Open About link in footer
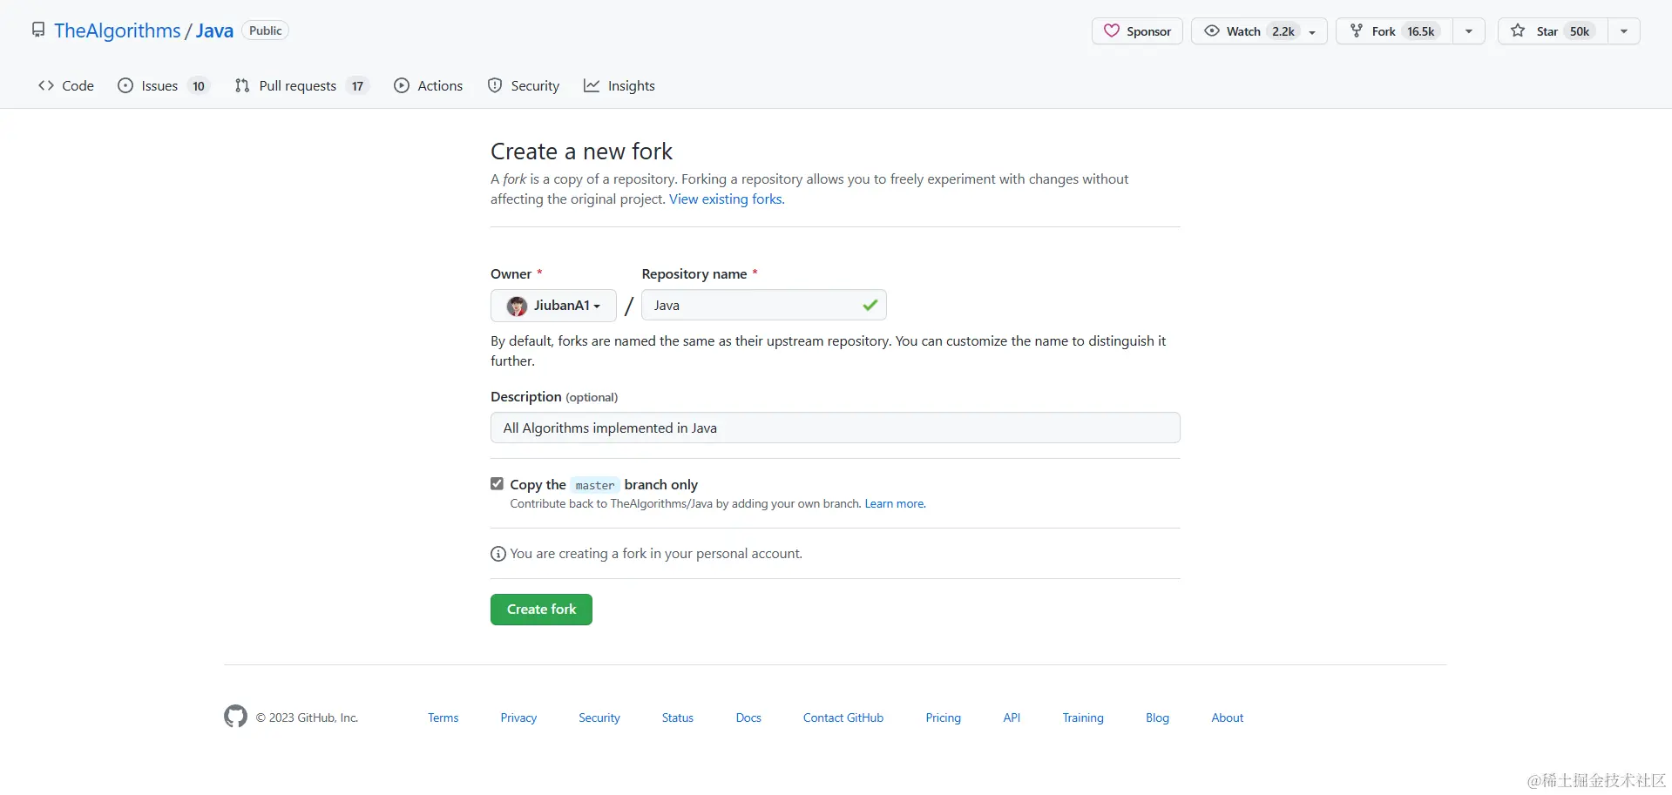Viewport: 1672px width, 795px height. click(1227, 718)
